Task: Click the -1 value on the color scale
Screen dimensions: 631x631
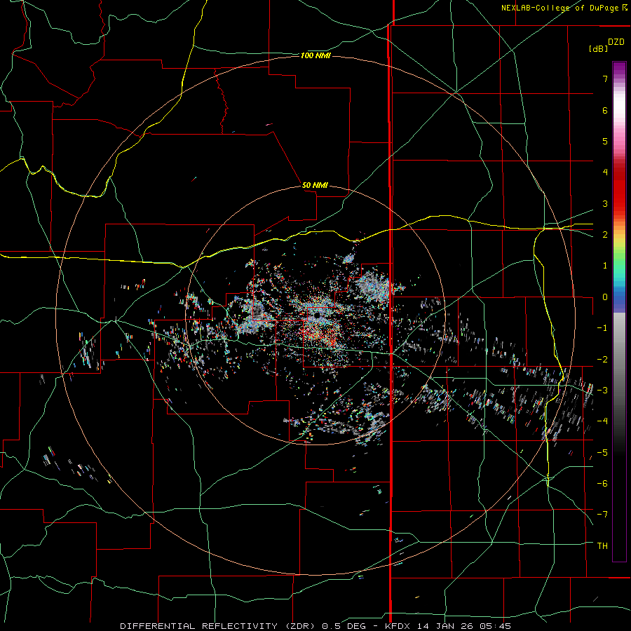Action: click(602, 328)
